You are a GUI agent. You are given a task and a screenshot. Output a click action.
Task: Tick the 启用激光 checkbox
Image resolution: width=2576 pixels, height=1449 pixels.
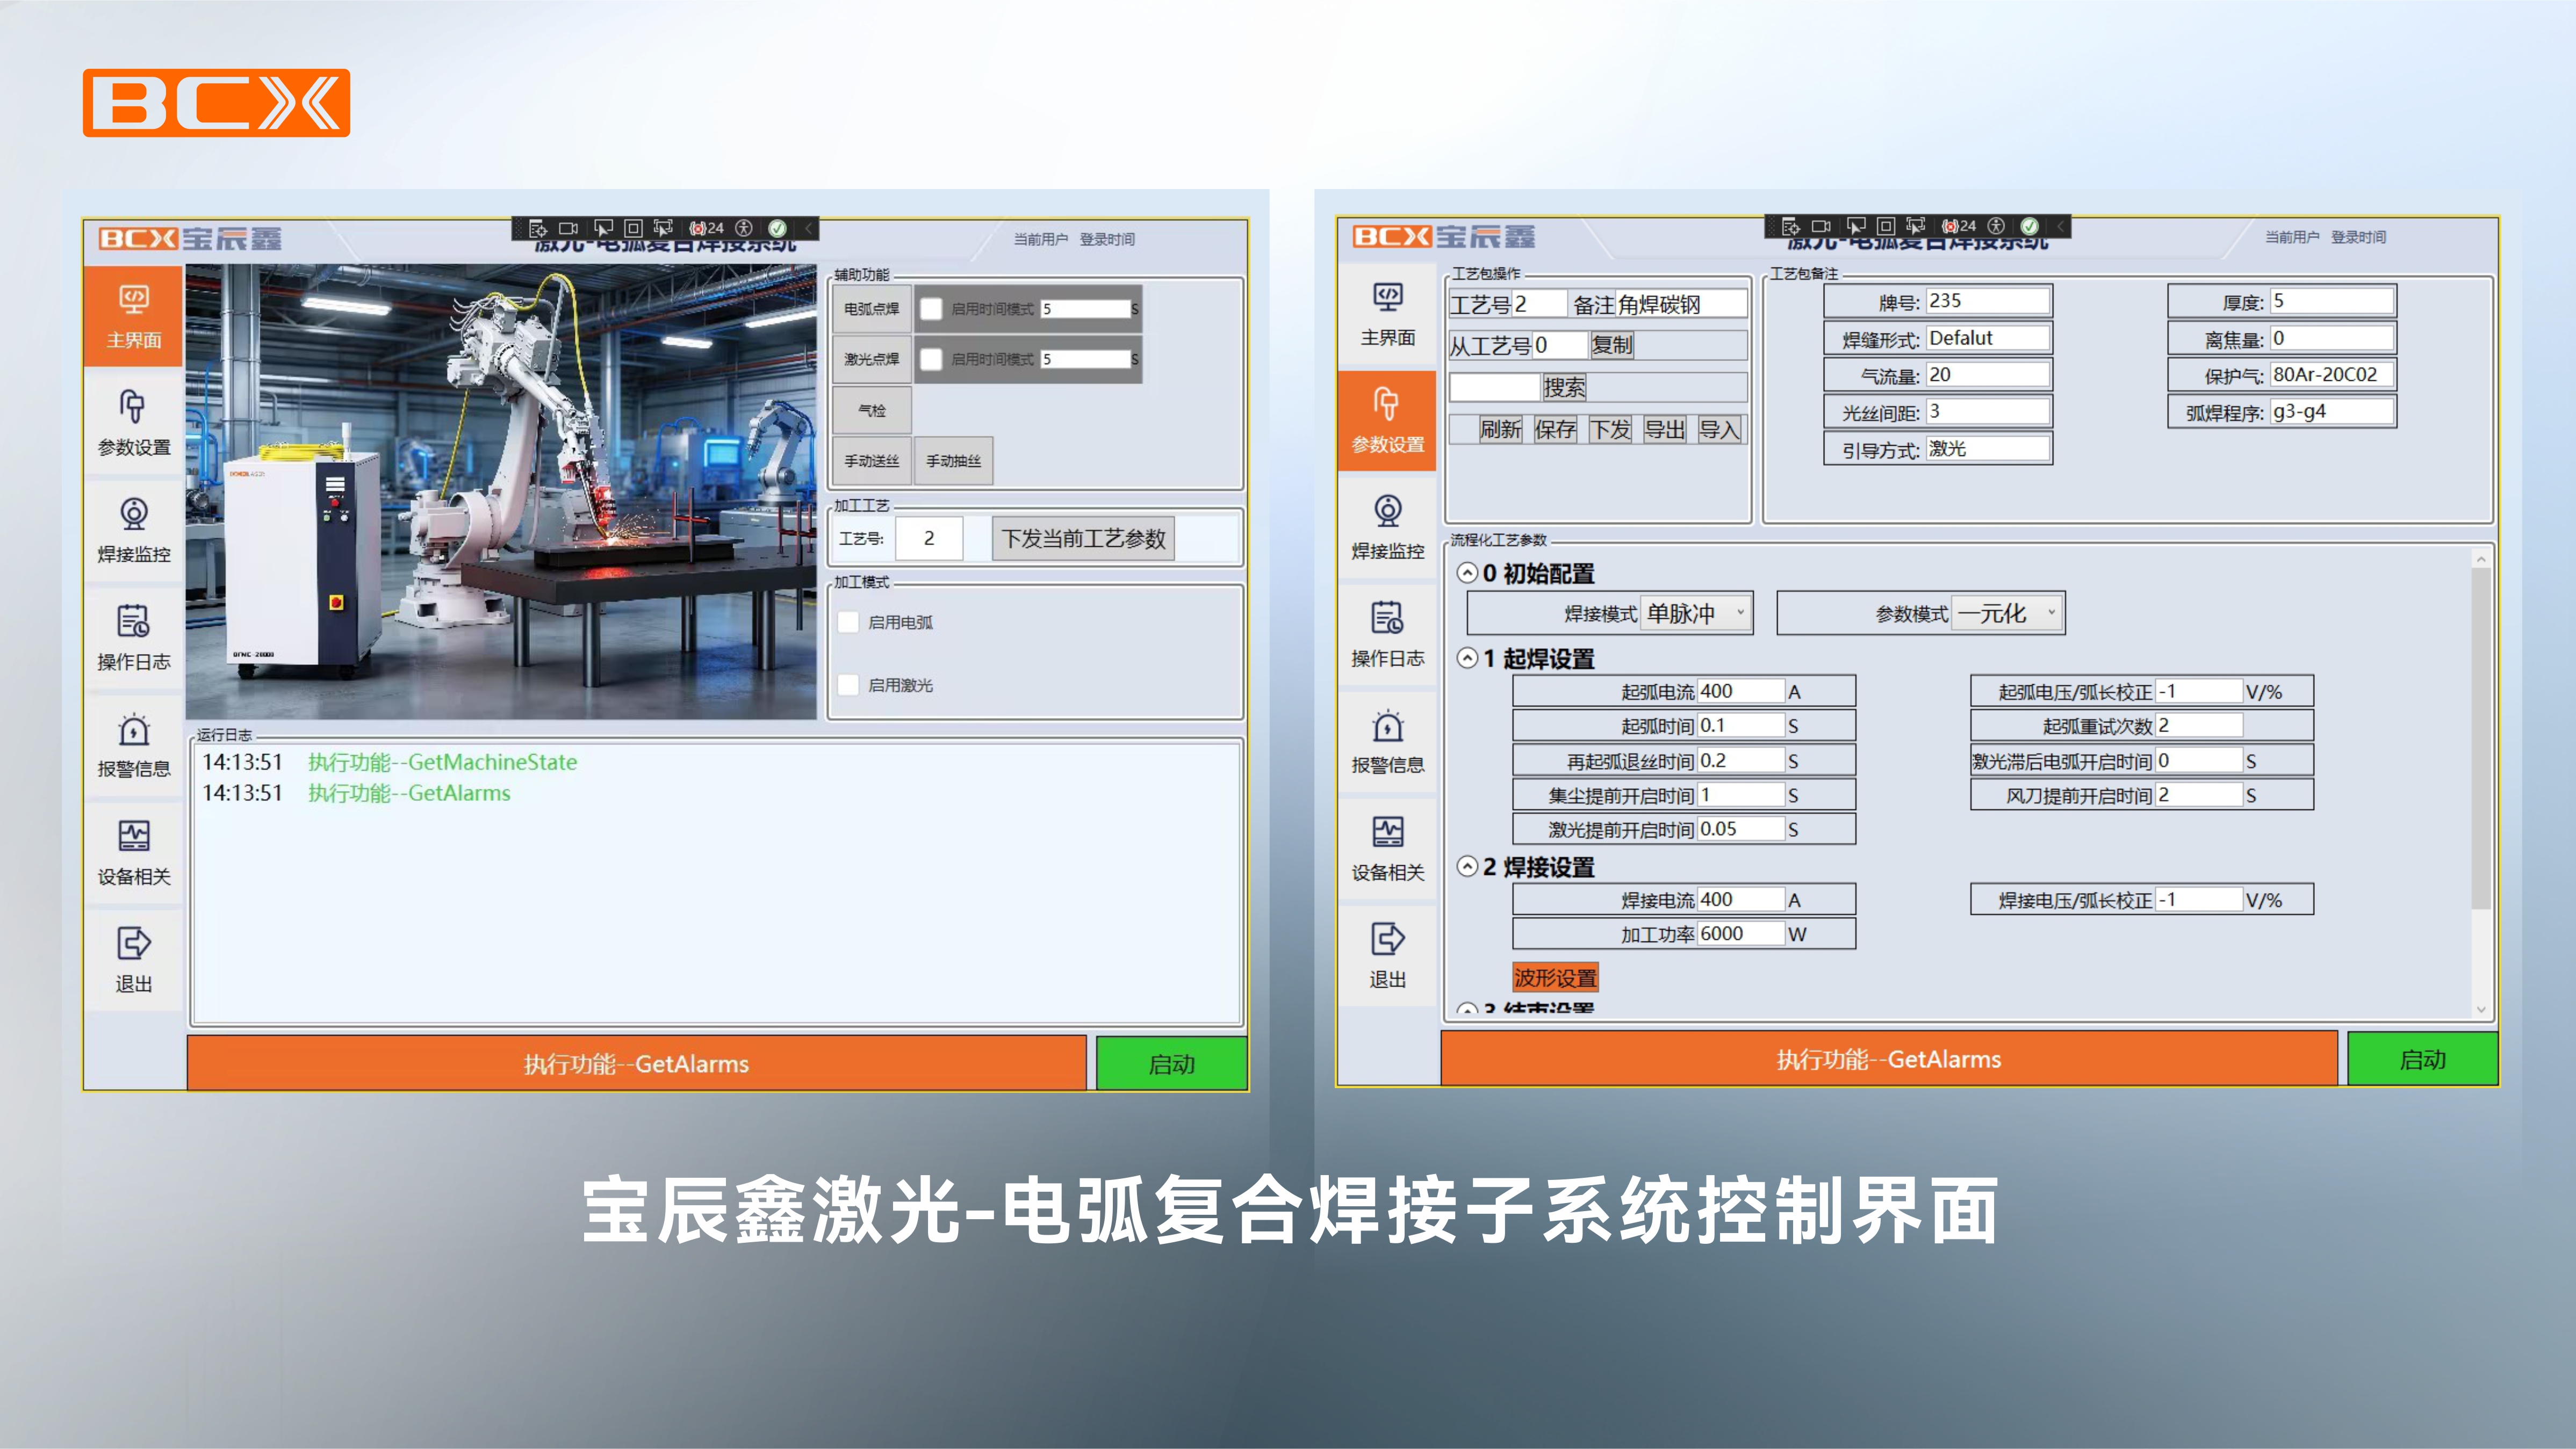click(x=848, y=685)
